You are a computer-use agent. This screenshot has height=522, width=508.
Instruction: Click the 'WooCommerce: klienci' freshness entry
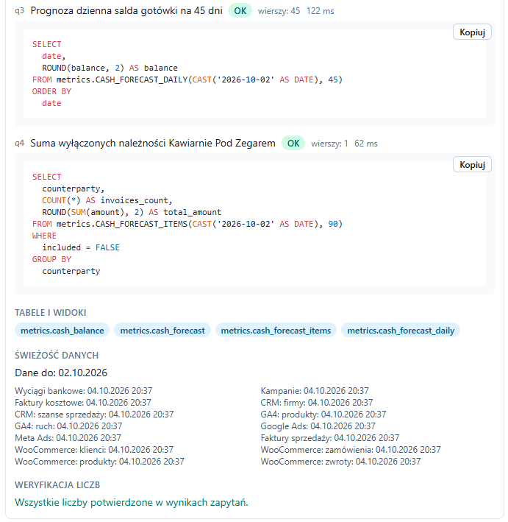94,450
